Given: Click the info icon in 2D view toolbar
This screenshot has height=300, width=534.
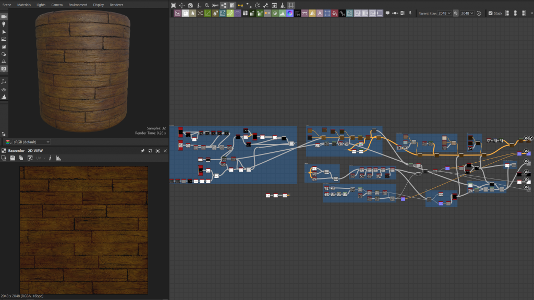Looking at the screenshot, I should (x=50, y=158).
